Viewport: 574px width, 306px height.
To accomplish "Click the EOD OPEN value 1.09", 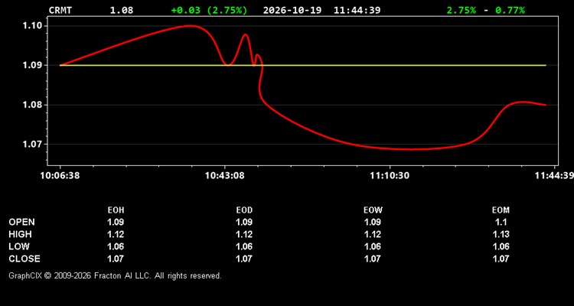I will [244, 222].
